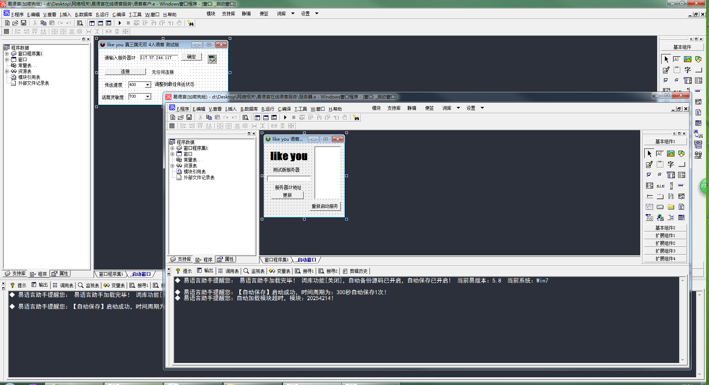Click the 重新启动服务 button
Image resolution: width=709 pixels, height=385 pixels.
click(325, 206)
